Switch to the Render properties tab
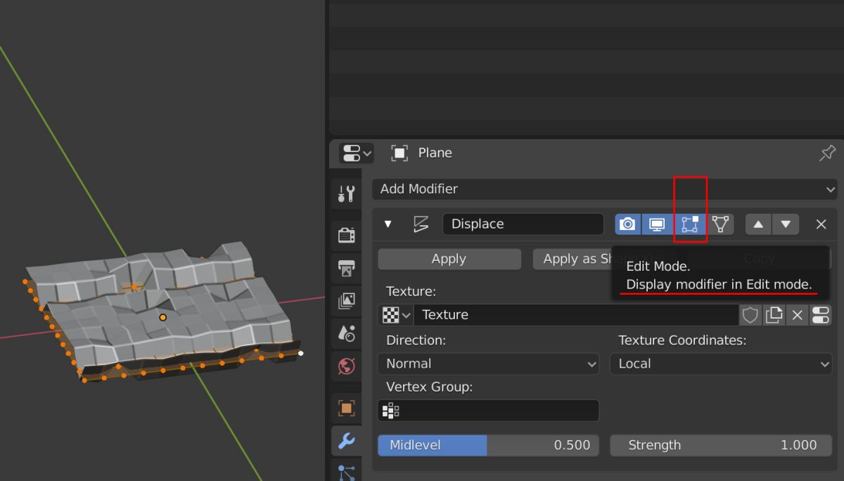844x481 pixels. (x=346, y=235)
